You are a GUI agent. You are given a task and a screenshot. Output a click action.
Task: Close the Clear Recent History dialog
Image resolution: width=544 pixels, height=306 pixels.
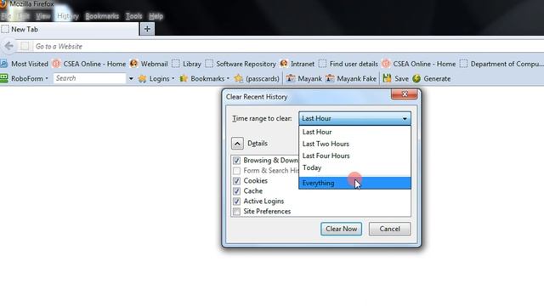[405, 94]
